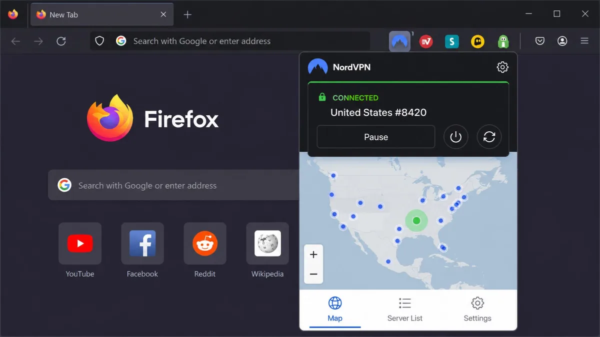Switch to the Server List tab
The width and height of the screenshot is (600, 337).
coord(405,310)
